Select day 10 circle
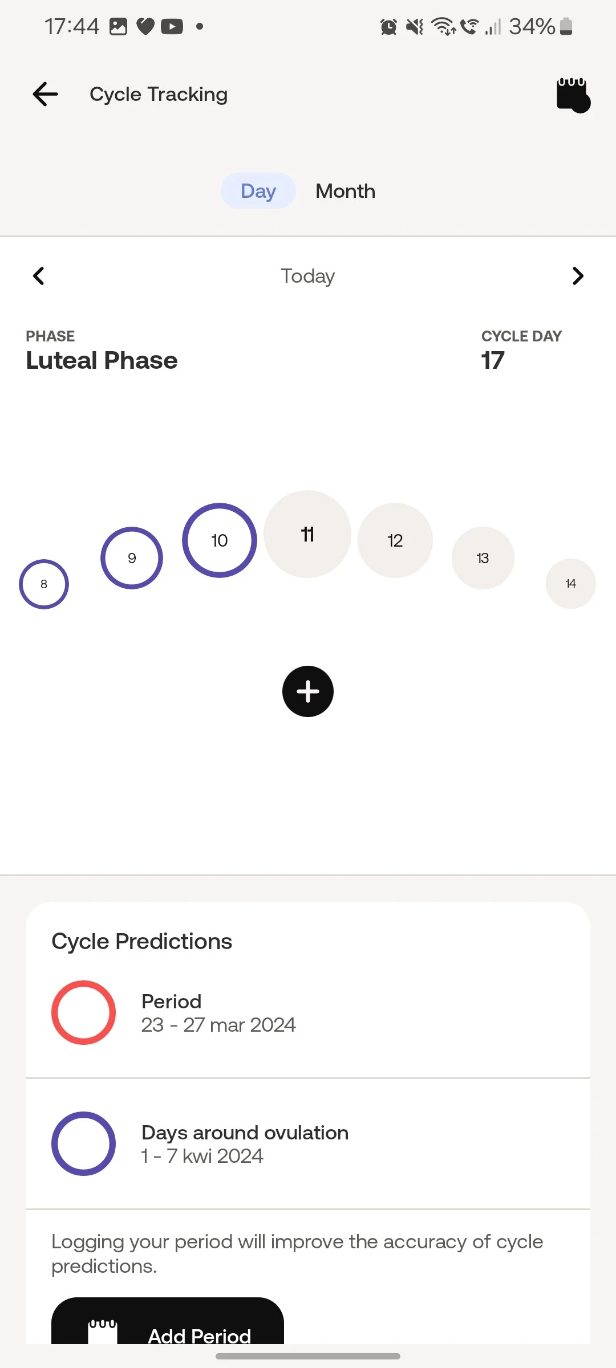The width and height of the screenshot is (616, 1368). 220,540
